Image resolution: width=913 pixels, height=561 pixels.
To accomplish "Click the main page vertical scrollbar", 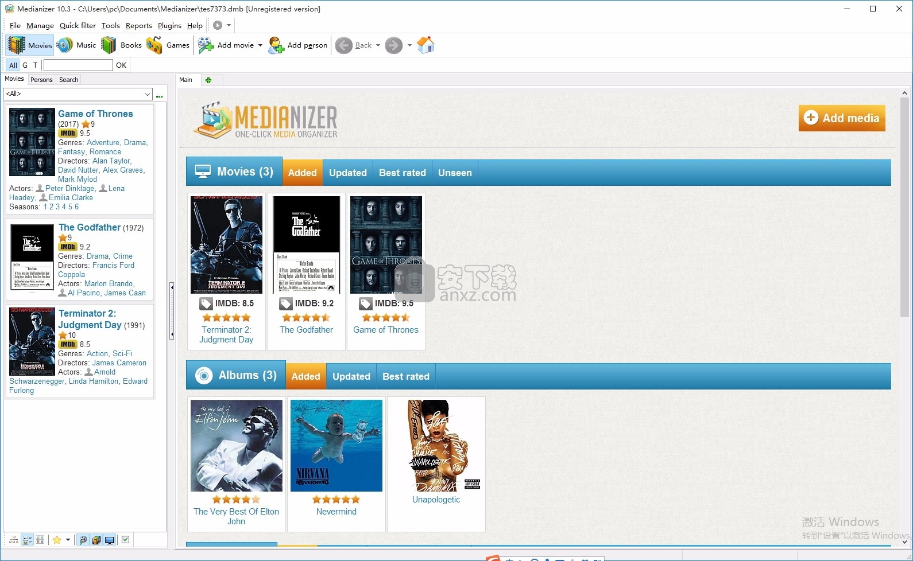I will tap(904, 208).
